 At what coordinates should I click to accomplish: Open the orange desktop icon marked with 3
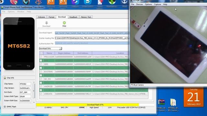point(63,2)
